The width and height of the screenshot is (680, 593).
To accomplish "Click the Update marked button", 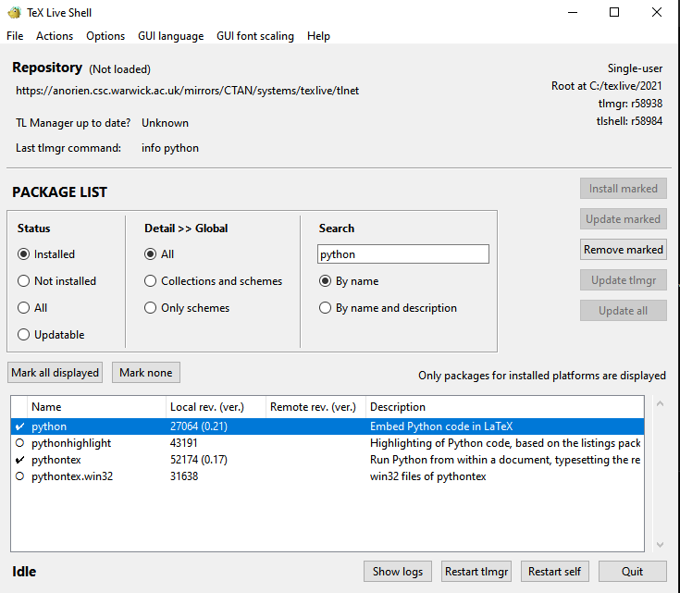I will [x=624, y=219].
